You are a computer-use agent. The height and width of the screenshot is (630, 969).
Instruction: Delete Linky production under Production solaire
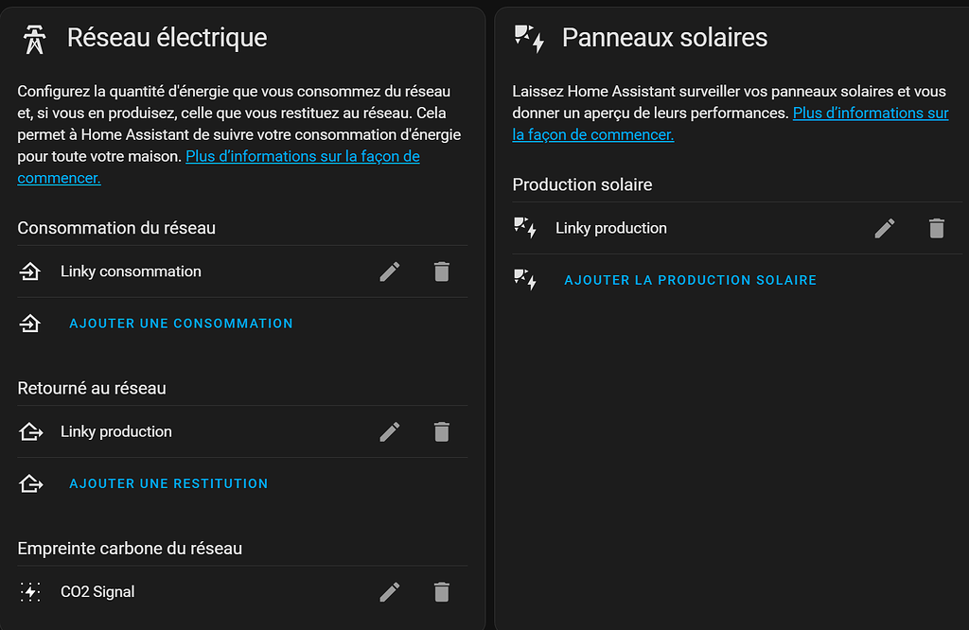coord(936,229)
